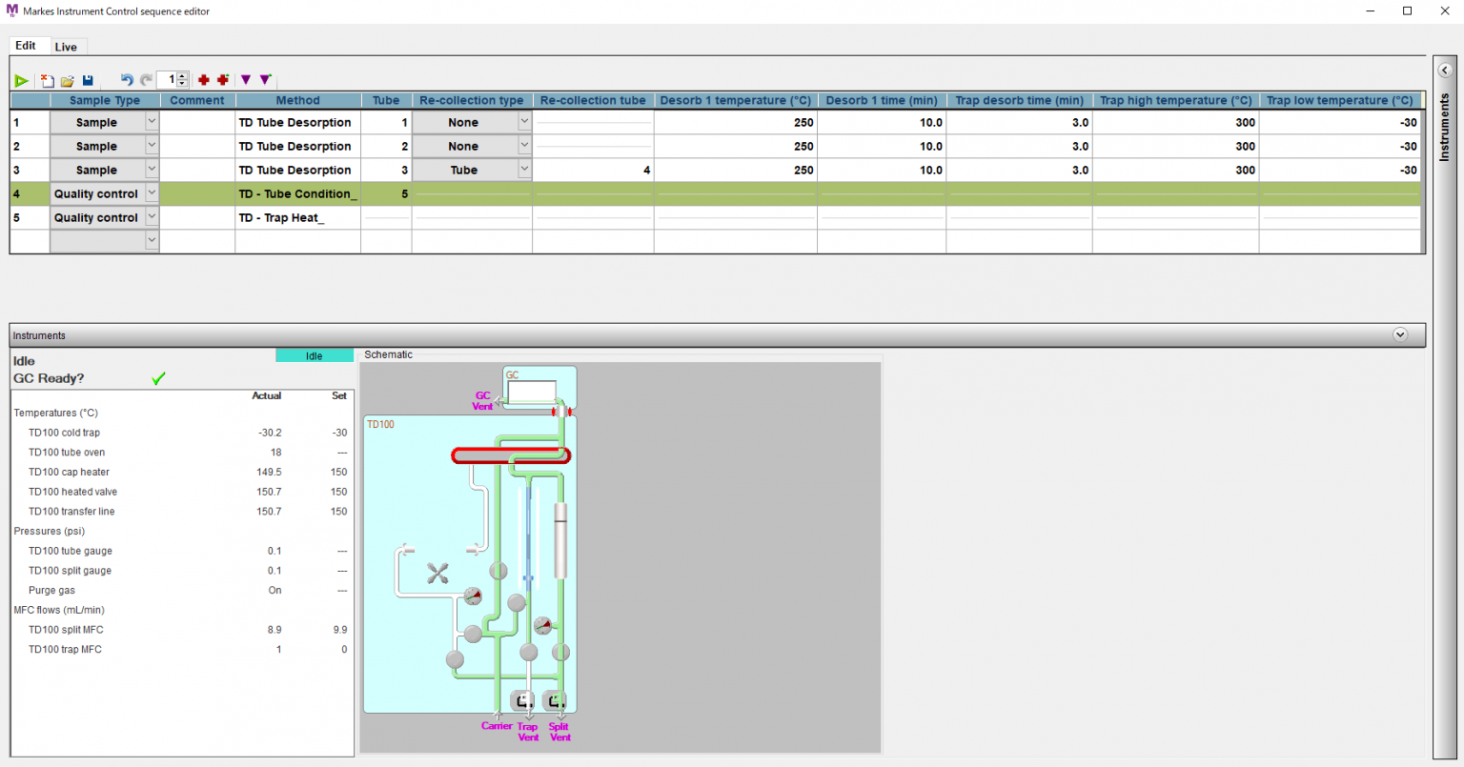Viewport: 1464px width, 767px height.
Task: Click the Desorb 1 temperature column header
Action: (735, 100)
